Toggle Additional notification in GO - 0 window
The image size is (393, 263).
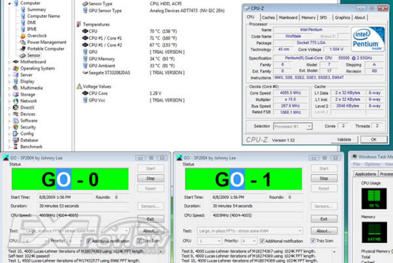pyautogui.click(x=89, y=241)
